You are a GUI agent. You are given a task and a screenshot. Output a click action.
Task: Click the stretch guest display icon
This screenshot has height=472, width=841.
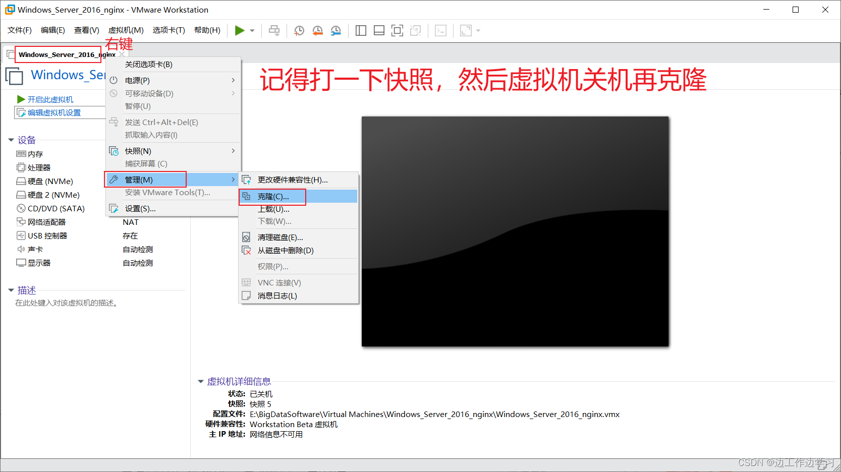click(x=466, y=31)
